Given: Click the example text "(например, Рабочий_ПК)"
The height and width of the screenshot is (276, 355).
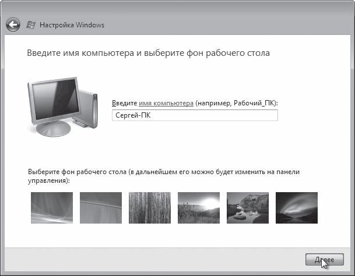Looking at the screenshot, I should pos(236,103).
